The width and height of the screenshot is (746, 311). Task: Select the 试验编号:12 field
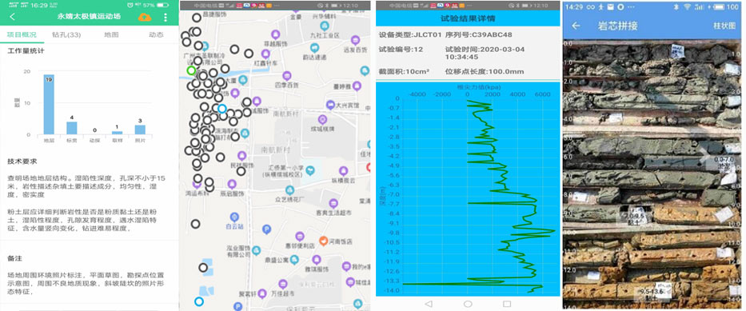(401, 49)
